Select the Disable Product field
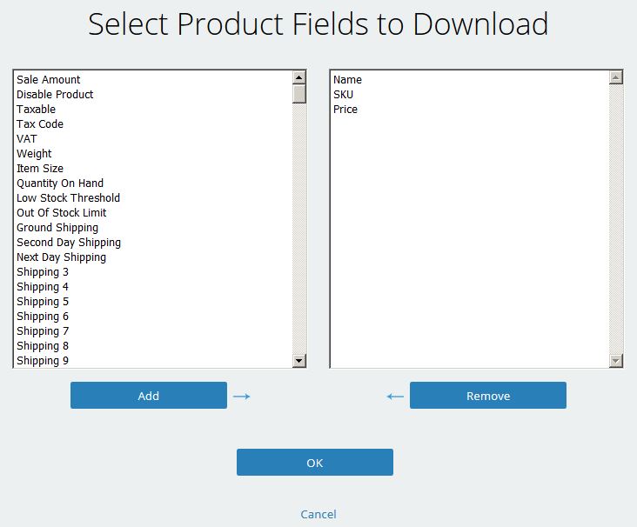 153,94
